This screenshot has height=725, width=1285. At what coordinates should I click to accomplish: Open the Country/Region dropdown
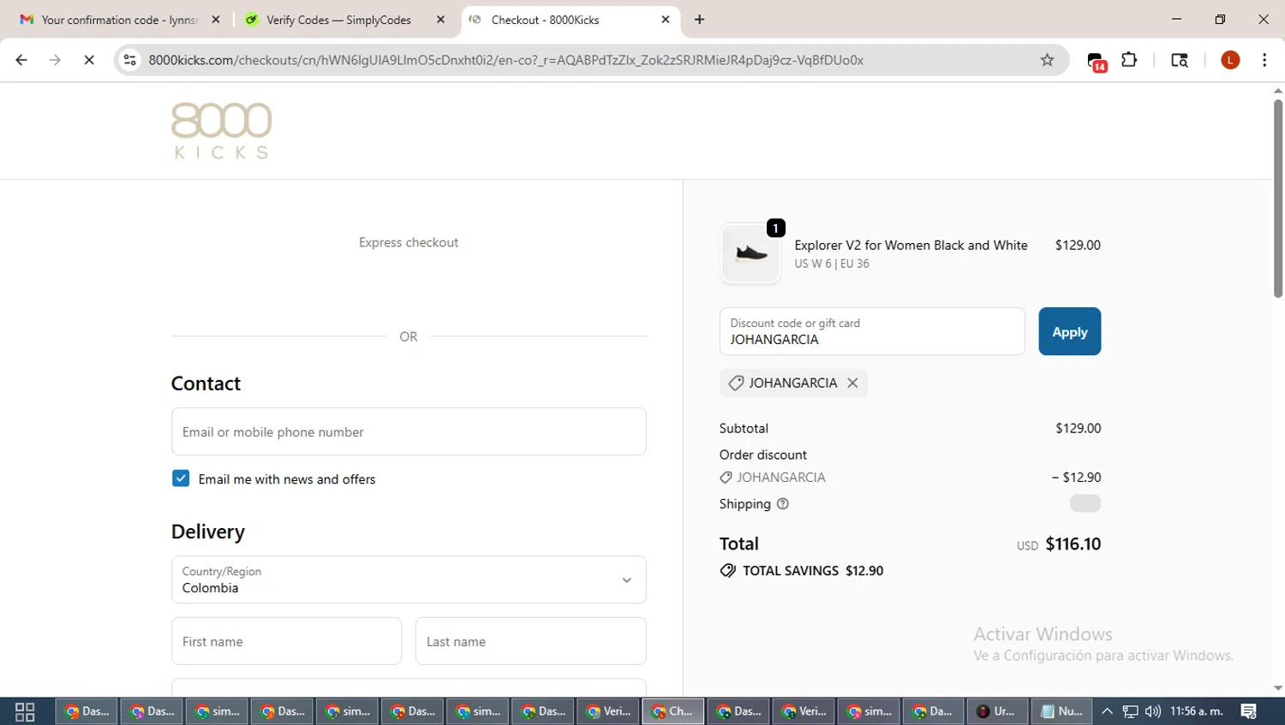[x=409, y=579]
